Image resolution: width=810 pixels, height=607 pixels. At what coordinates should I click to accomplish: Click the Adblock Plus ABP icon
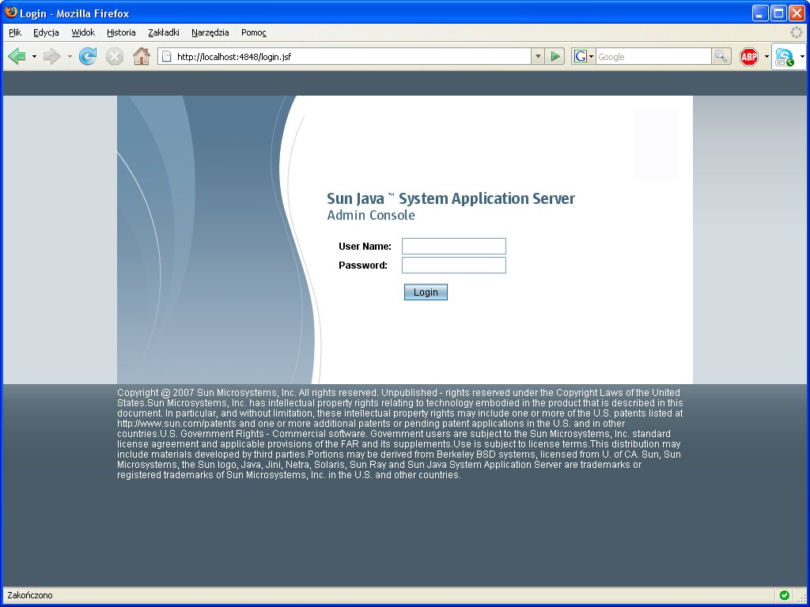(749, 57)
